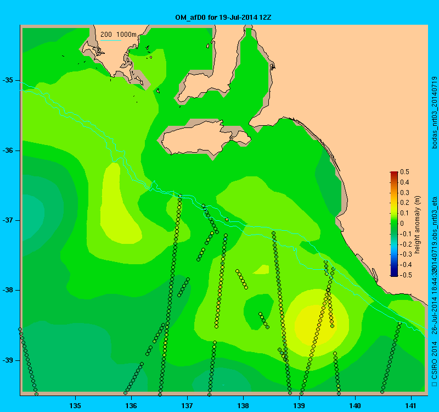
Task: Click the latitude label -39
Action: point(8,360)
